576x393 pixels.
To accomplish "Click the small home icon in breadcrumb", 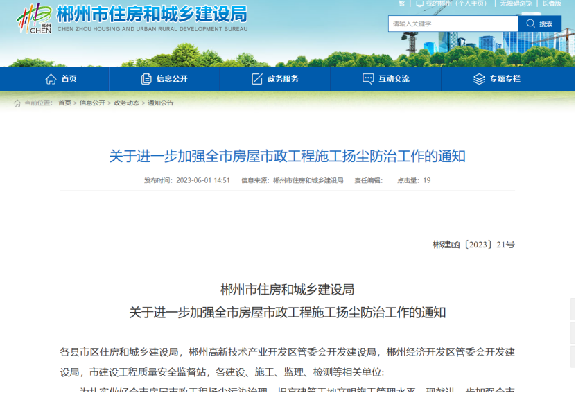I will coord(17,103).
